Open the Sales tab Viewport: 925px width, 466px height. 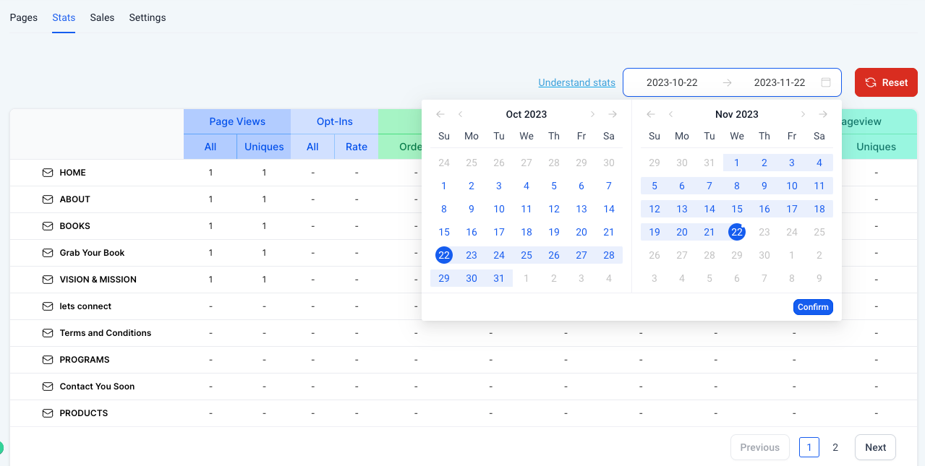pos(102,17)
